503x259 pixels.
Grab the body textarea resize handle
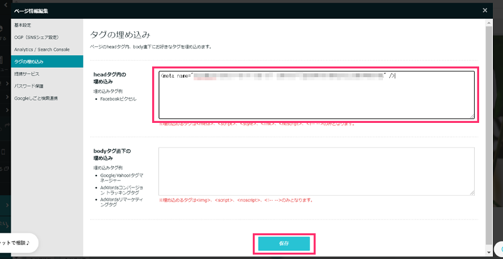point(472,192)
